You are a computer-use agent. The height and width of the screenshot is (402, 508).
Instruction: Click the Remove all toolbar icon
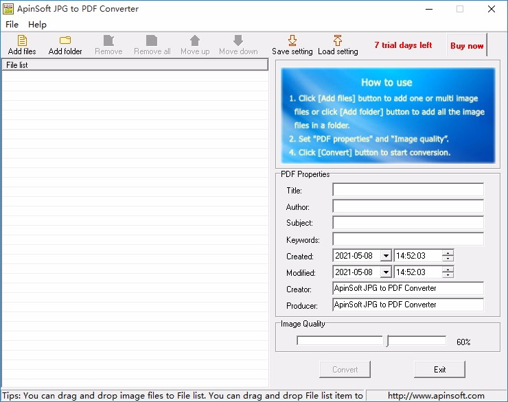pos(152,40)
